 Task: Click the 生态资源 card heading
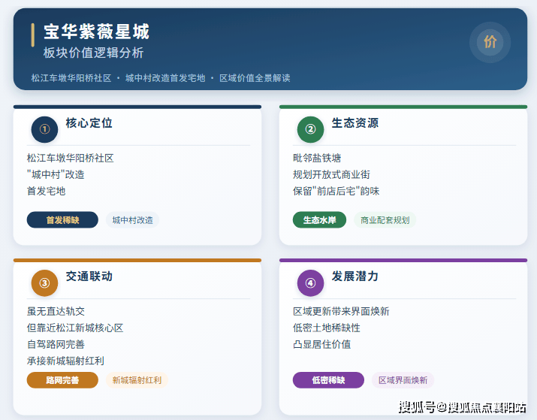pyautogui.click(x=354, y=123)
